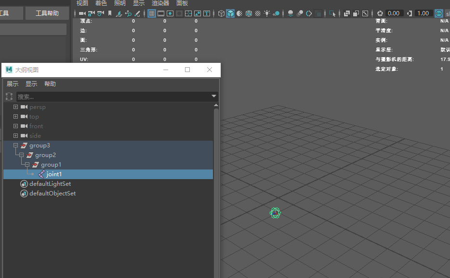Open the 渲染器 panel menu
This screenshot has height=278, width=450.
160,3
